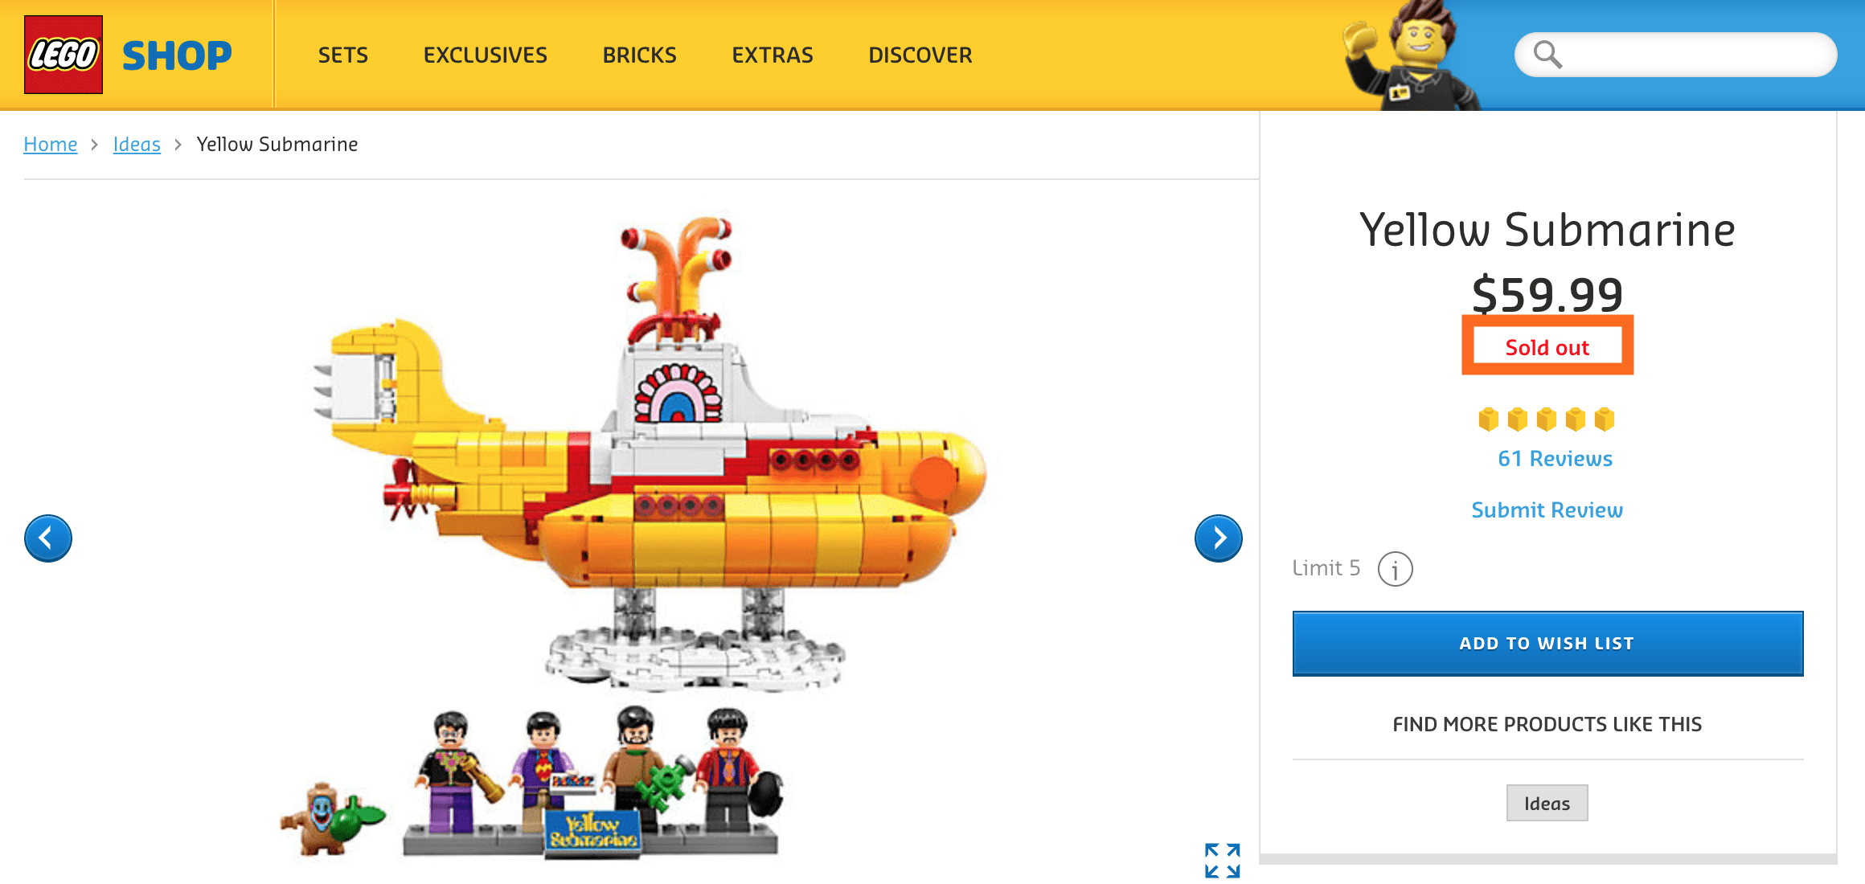The height and width of the screenshot is (884, 1865).
Task: Click the right navigation arrow
Action: [x=1218, y=537]
